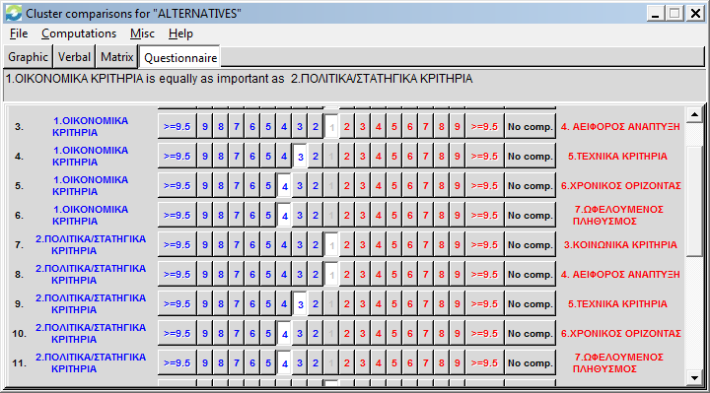Choose No comp. for row 7
Viewport: 710px width, 393px height.
pos(531,244)
